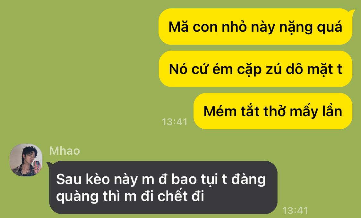Click the tail of Mhao's dark bubble
Viewport: 361px width, 218px height.
click(x=50, y=165)
